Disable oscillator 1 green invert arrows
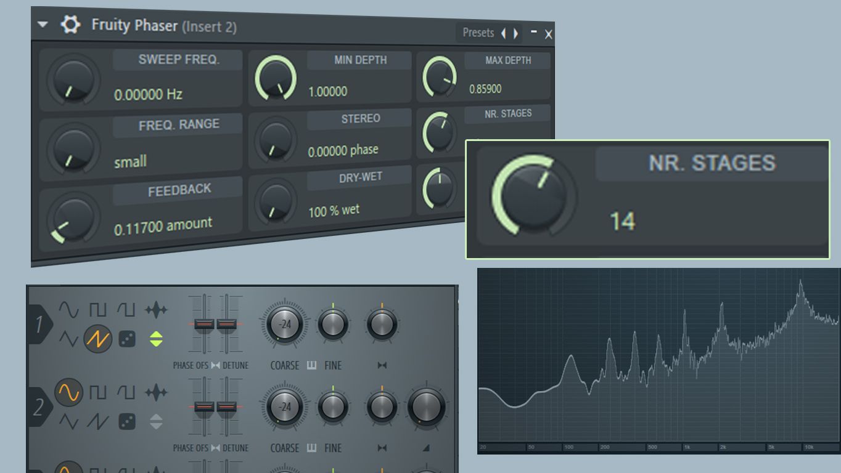Viewport: 841px width, 473px height. pos(157,338)
